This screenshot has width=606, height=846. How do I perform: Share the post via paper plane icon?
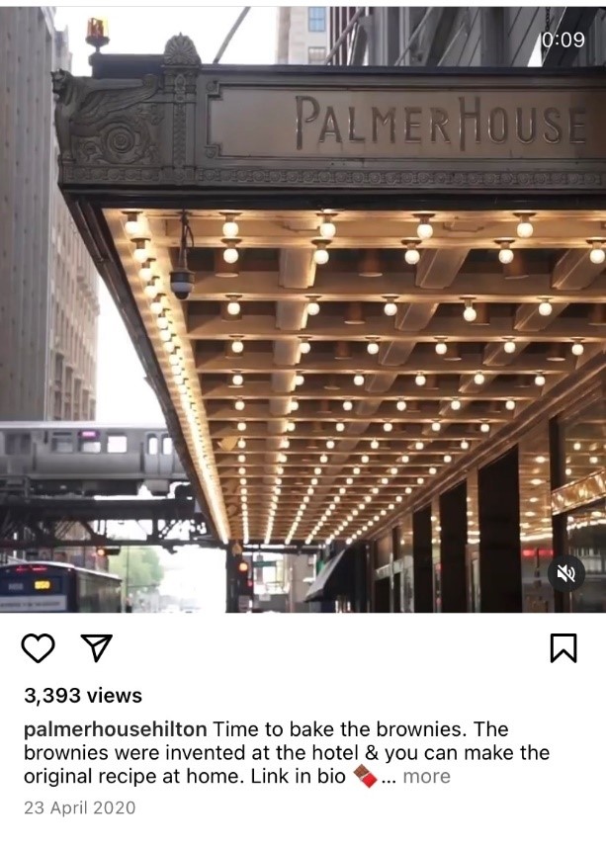click(x=96, y=647)
